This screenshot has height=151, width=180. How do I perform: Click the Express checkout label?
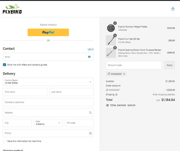click(48, 25)
